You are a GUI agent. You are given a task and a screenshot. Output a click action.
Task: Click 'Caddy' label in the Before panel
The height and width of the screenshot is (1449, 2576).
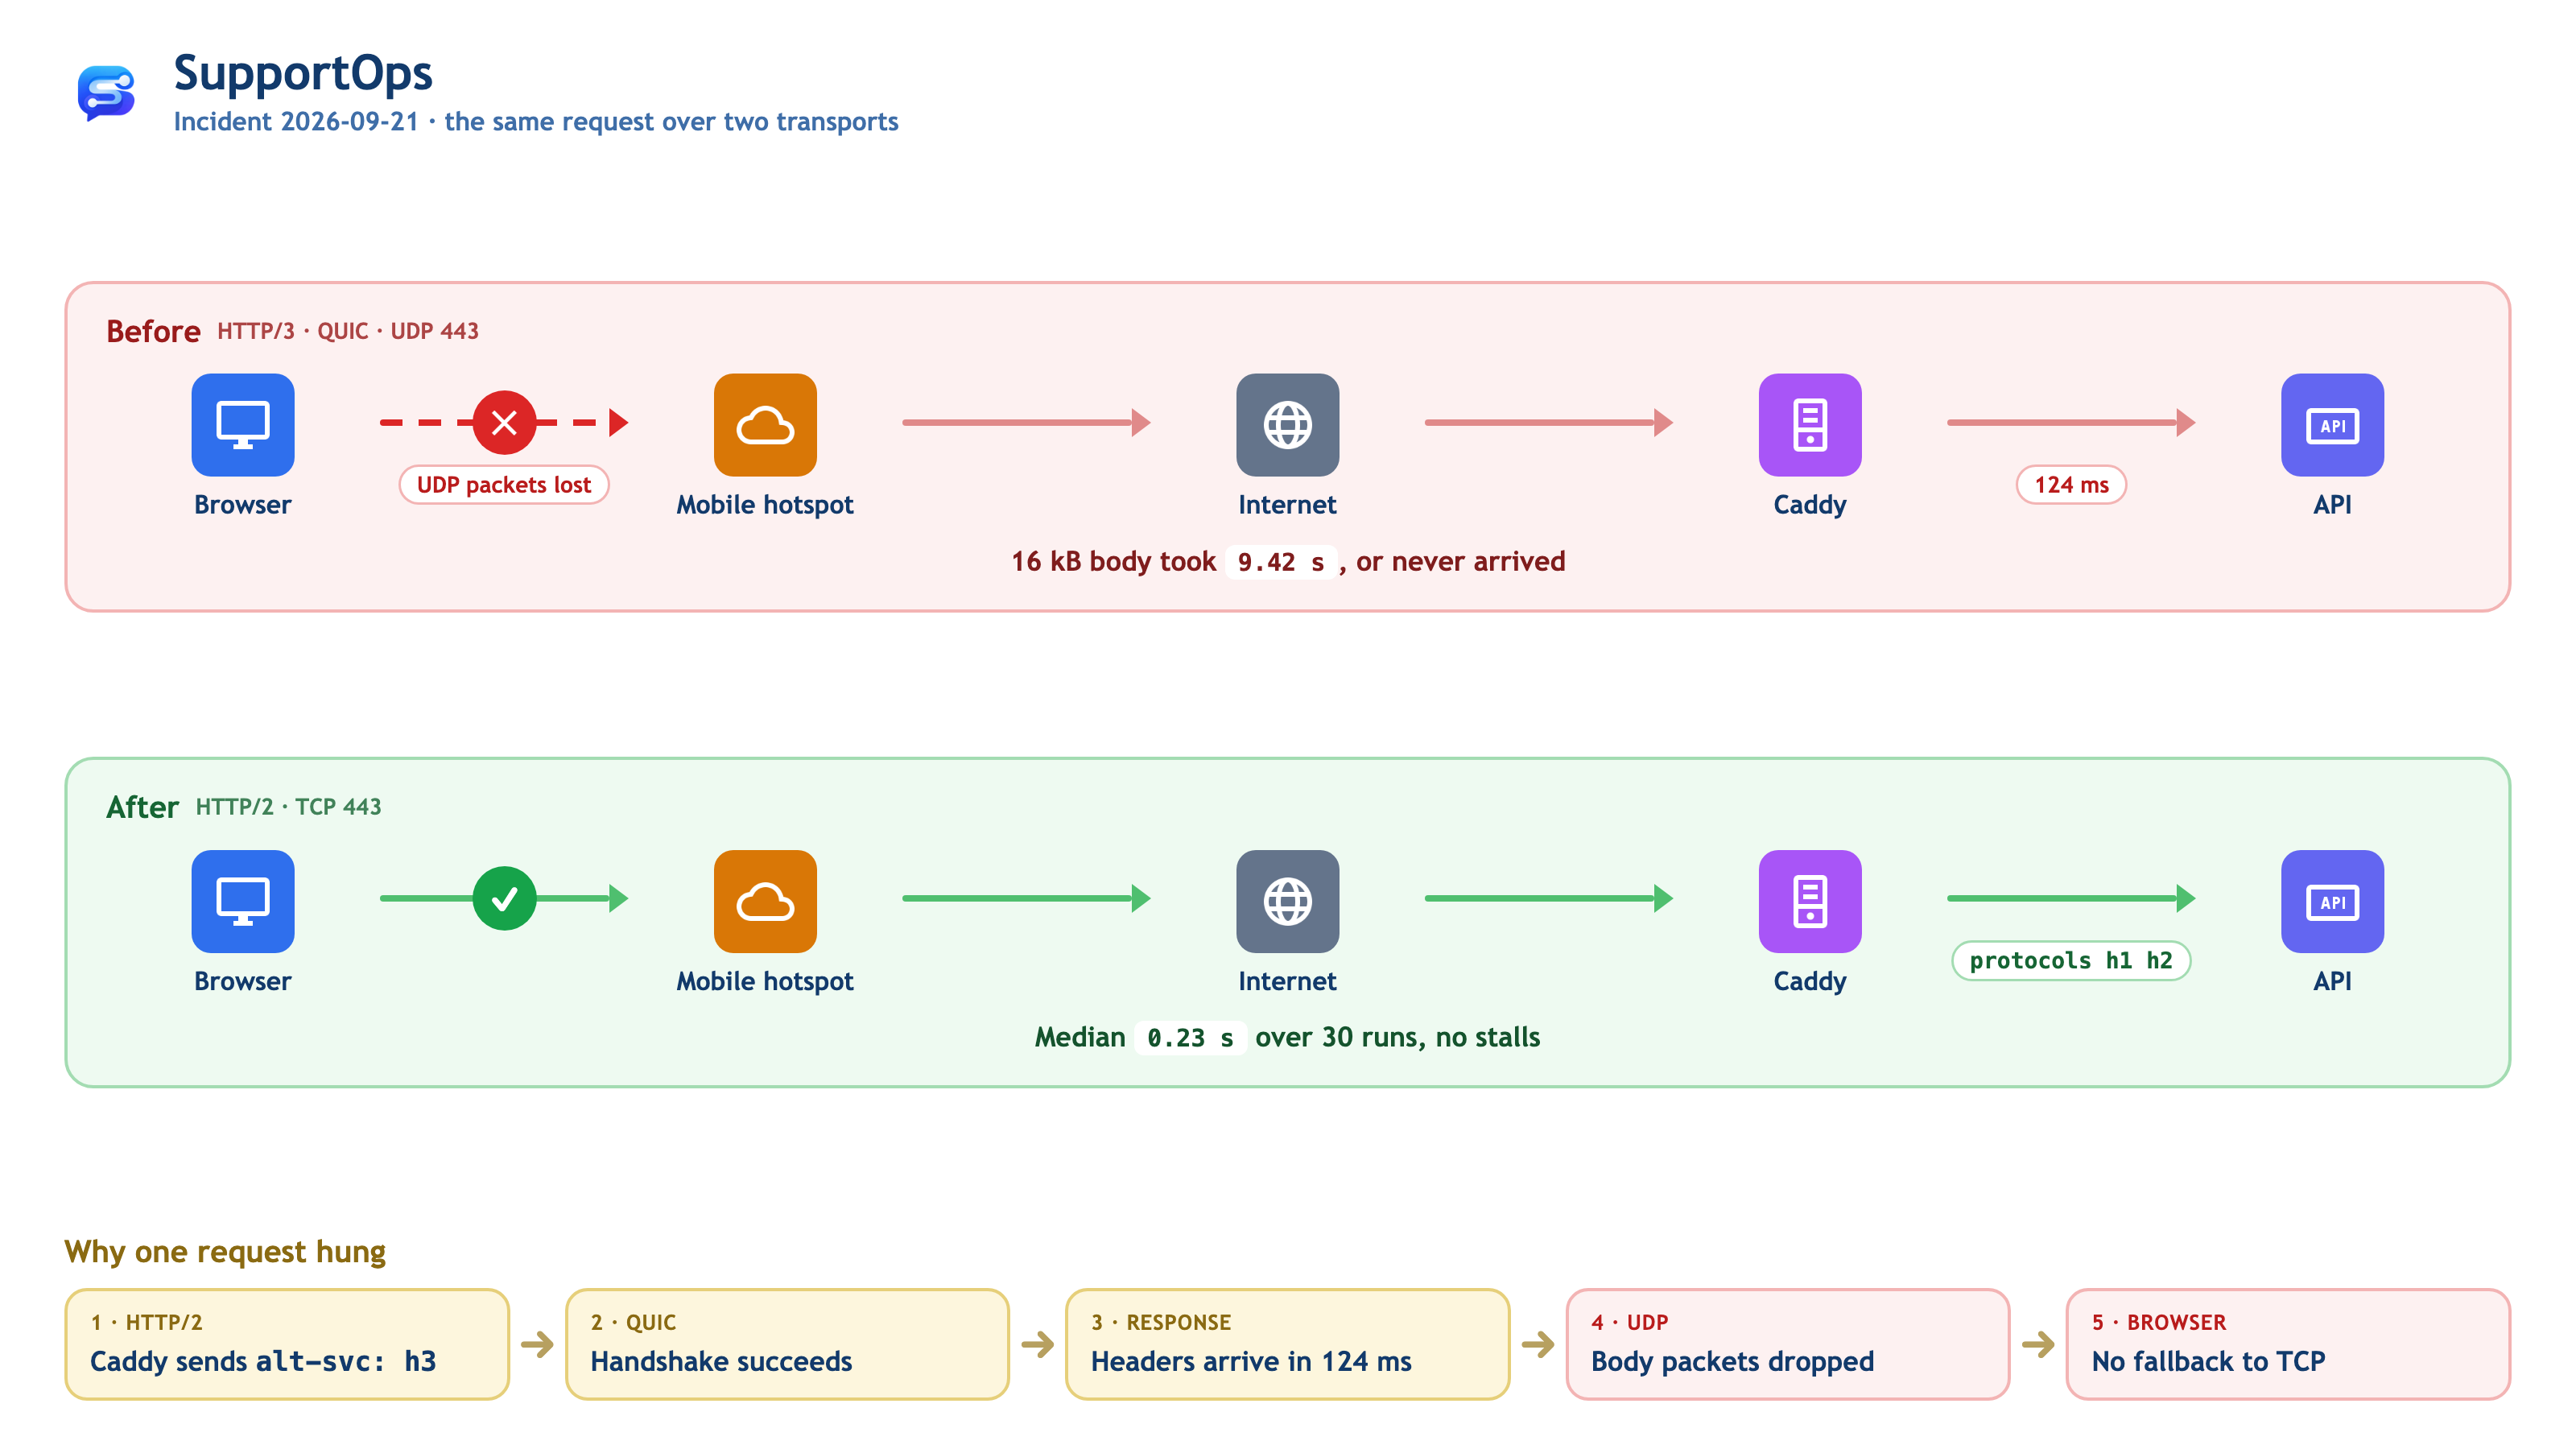[x=1810, y=505]
